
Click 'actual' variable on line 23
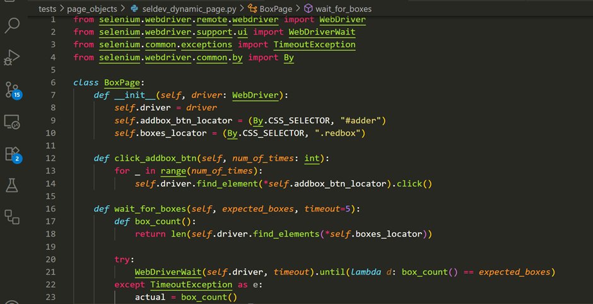150,297
